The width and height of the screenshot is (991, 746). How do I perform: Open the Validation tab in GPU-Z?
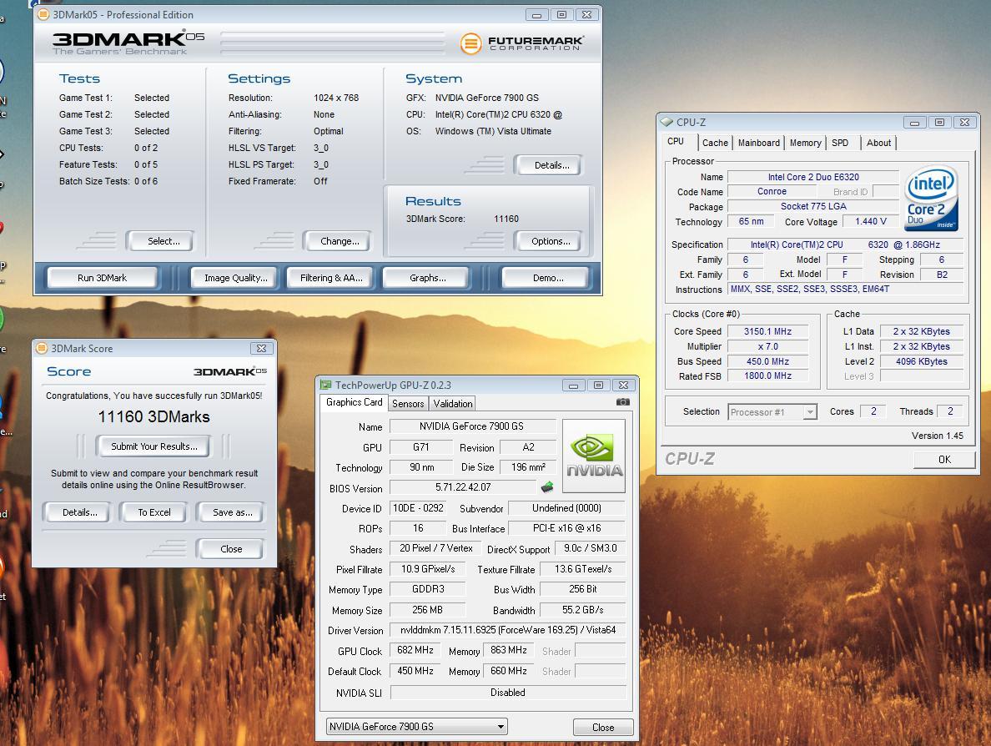point(452,403)
